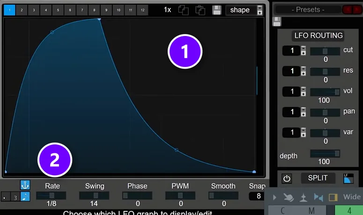The height and width of the screenshot is (215, 363).
Task: Select LFO graph tab 10
Action: tap(119, 10)
